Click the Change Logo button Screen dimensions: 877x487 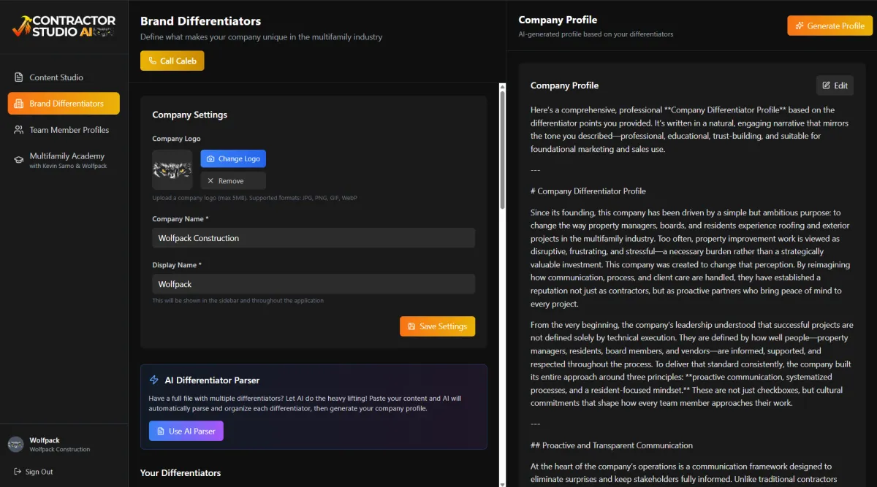233,158
